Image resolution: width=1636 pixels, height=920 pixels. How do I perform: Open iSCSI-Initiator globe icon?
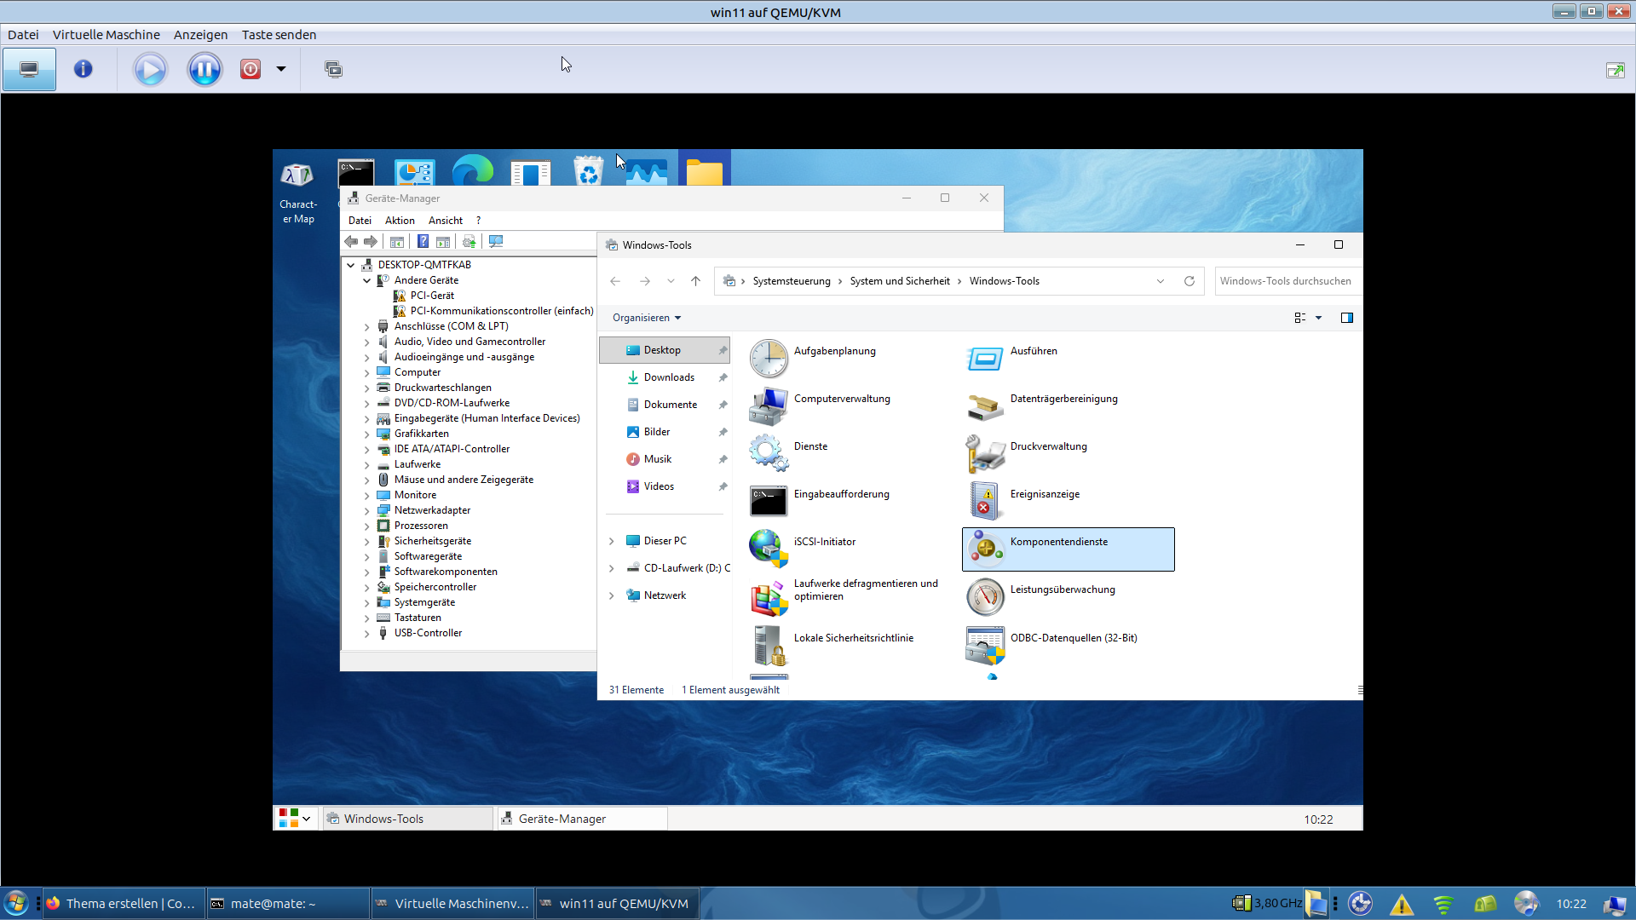click(769, 549)
